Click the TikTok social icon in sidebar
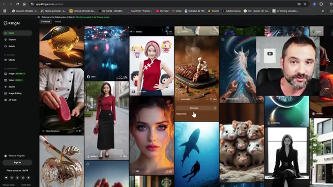The image size is (333, 187). click(x=17, y=178)
